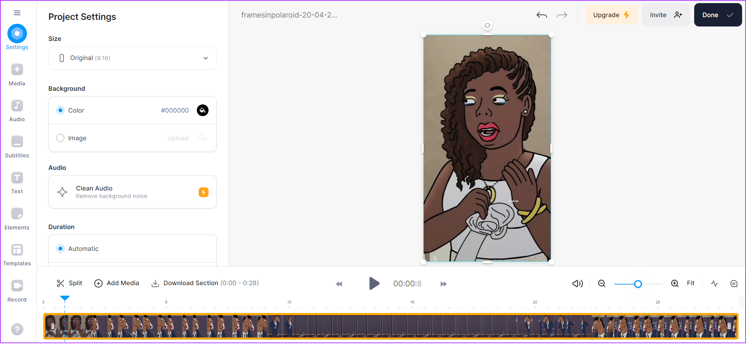The image size is (746, 344).
Task: Open the Subtitles sidebar tab
Action: pyautogui.click(x=17, y=147)
